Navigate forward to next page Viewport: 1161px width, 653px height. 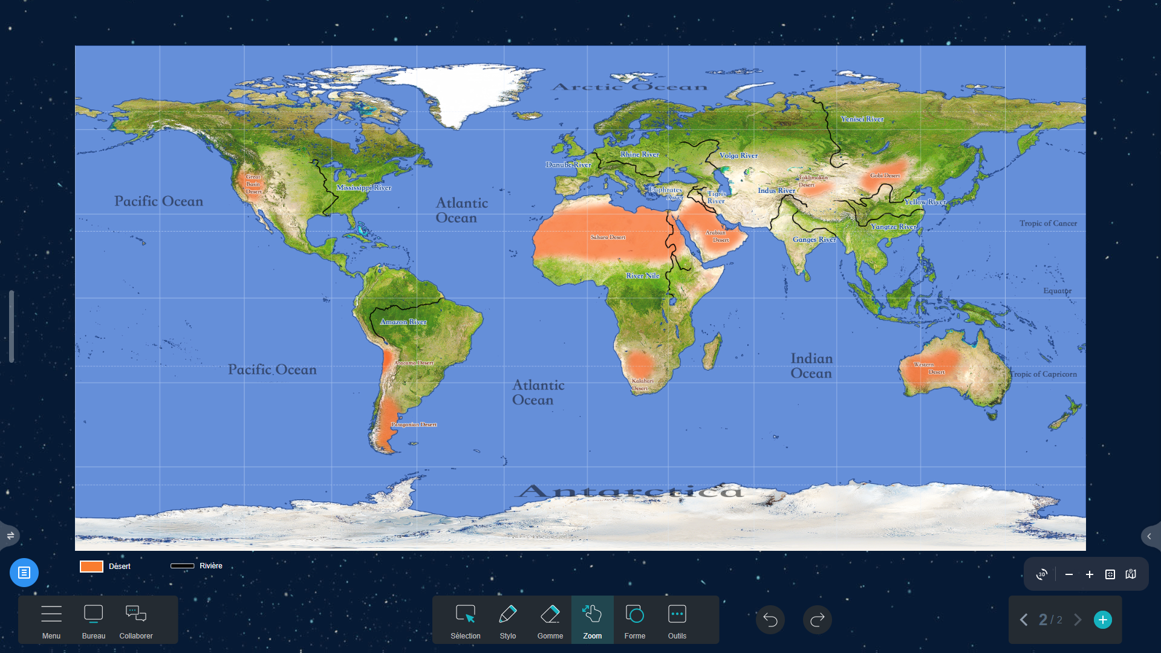coord(1078,620)
